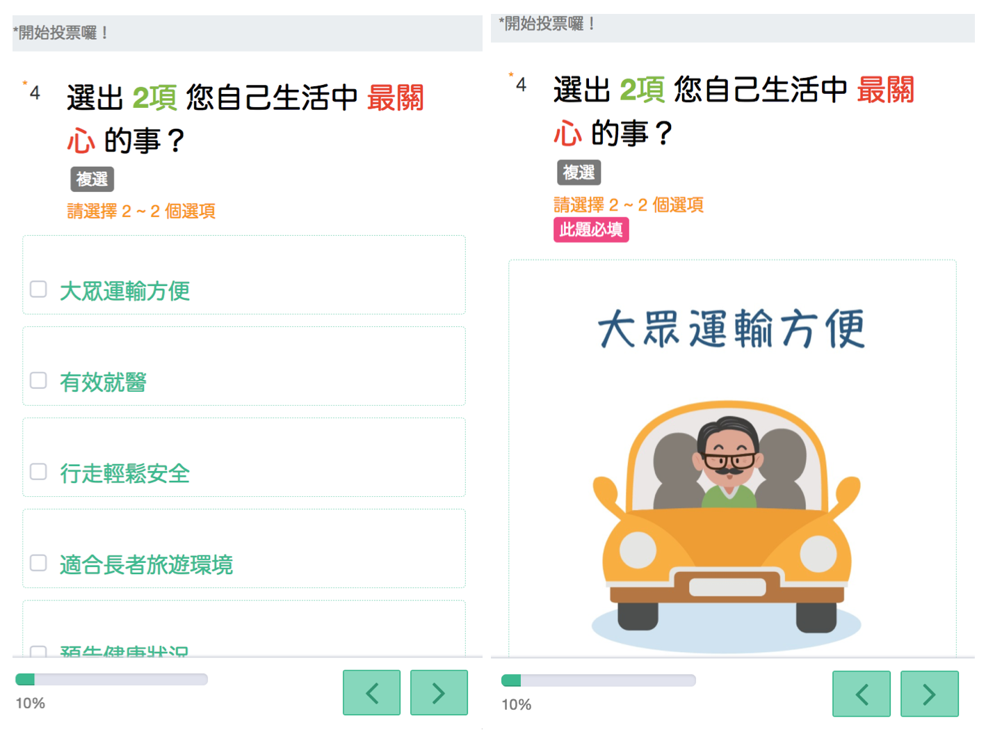
Task: Click next arrow in right panel
Action: click(930, 694)
